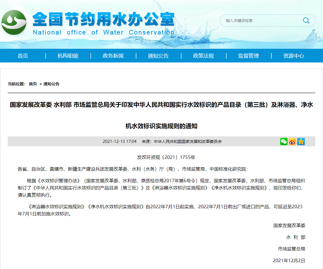Click the magnifier search icon
The height and width of the screenshot is (269, 323).
(x=306, y=21)
